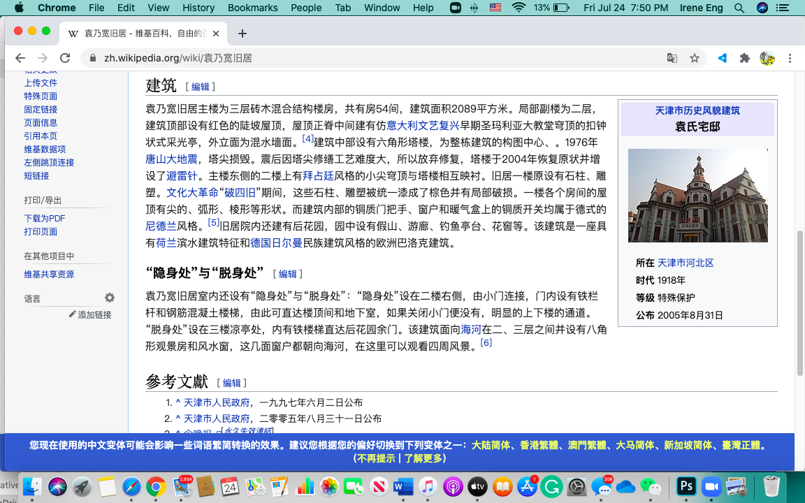The height and width of the screenshot is (503, 805).
Task: Open the History menu in menu bar
Action: pos(198,8)
